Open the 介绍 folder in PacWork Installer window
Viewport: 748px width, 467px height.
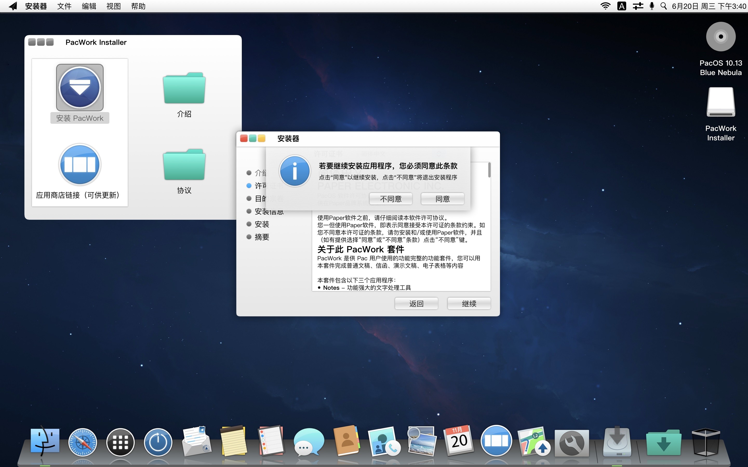(x=184, y=88)
